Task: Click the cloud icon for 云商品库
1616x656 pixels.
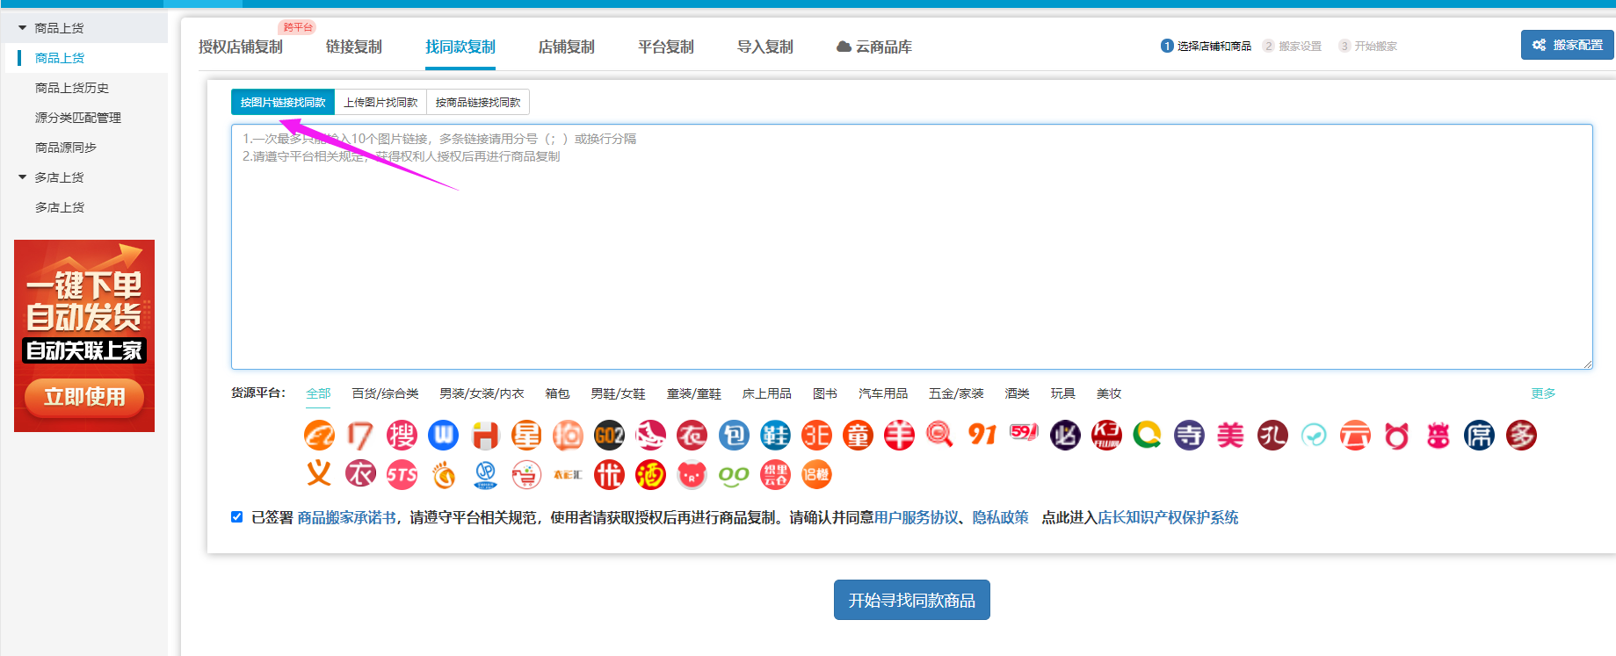Action: click(844, 47)
